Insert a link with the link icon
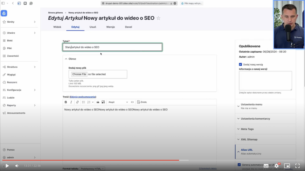Viewport: 305px width, 171px height. pos(77,102)
